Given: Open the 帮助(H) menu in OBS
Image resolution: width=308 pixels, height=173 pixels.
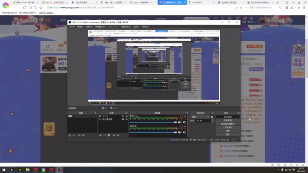Looking at the screenshot, I should [x=146, y=27].
